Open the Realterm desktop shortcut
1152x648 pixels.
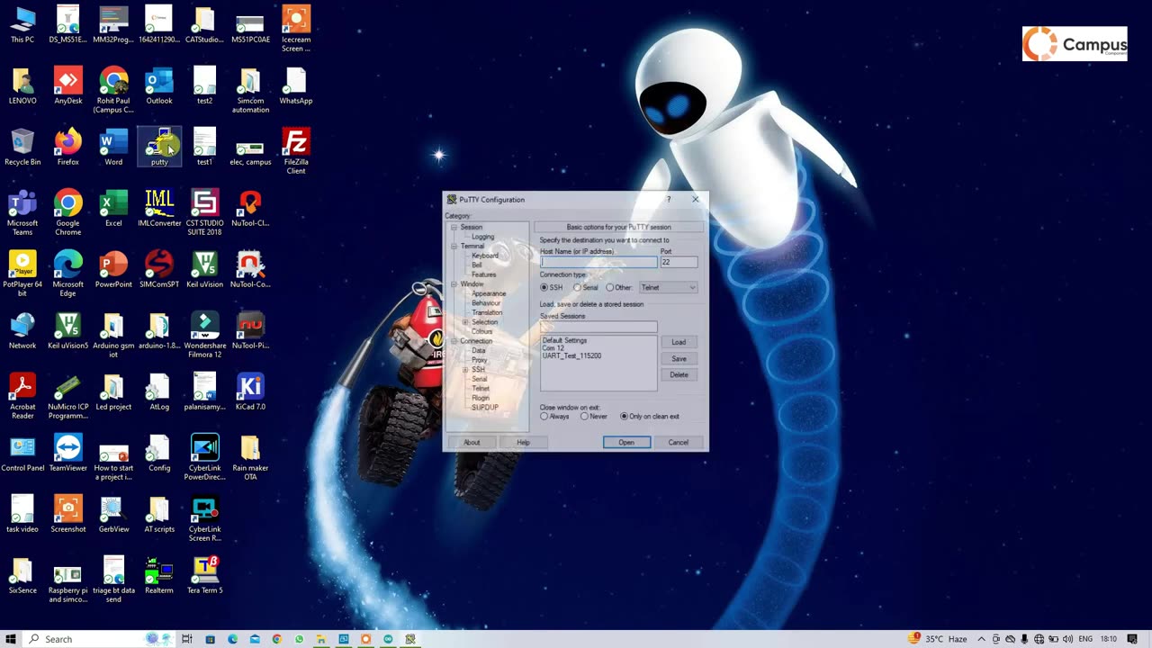(x=159, y=575)
